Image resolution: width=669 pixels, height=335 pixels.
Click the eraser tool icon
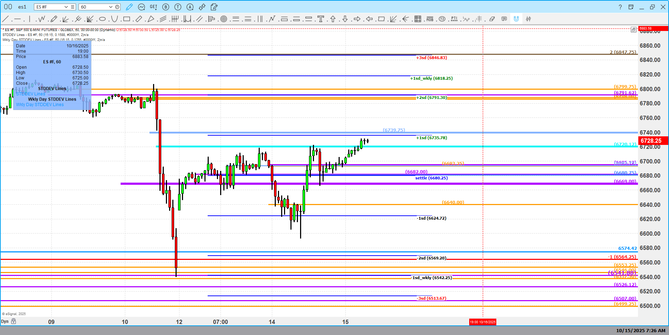coord(492,19)
